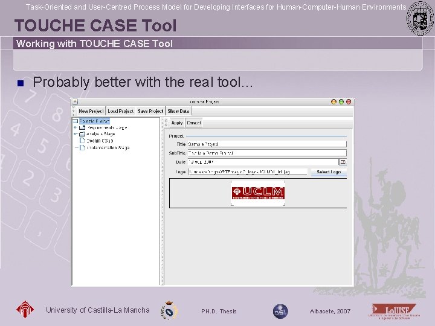Click 'Working with TOUCHE CASE Tool' subtitle
Viewport: 435px width, 326px height.
click(95, 44)
